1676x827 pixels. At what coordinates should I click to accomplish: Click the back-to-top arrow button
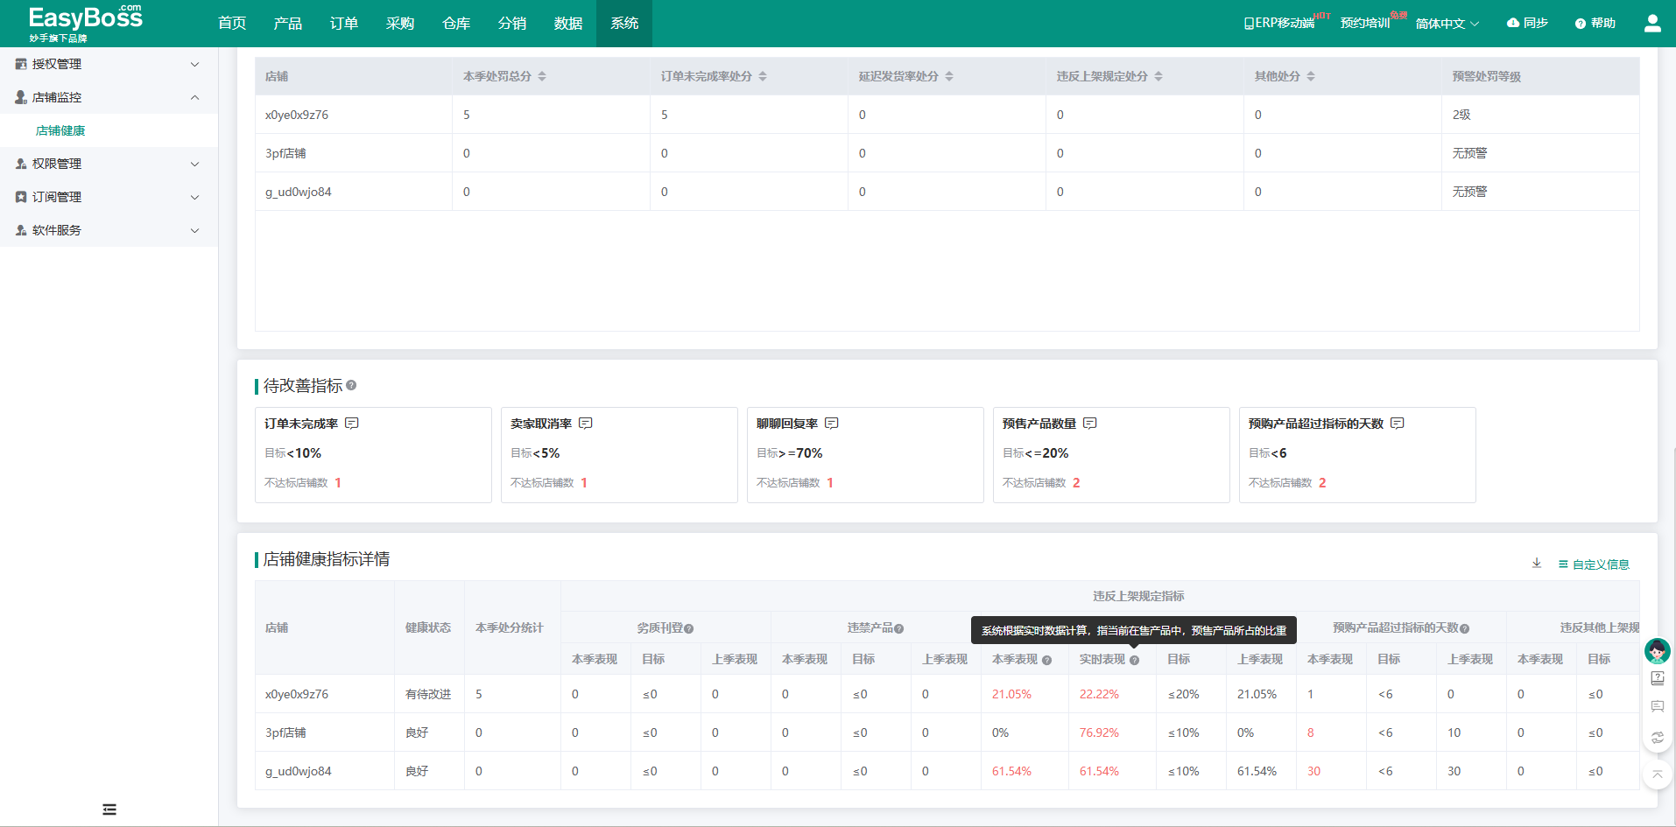(1658, 774)
